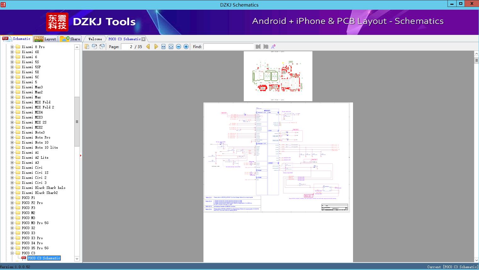Click the tree scroll-up arrow
479x270 pixels.
(x=77, y=47)
